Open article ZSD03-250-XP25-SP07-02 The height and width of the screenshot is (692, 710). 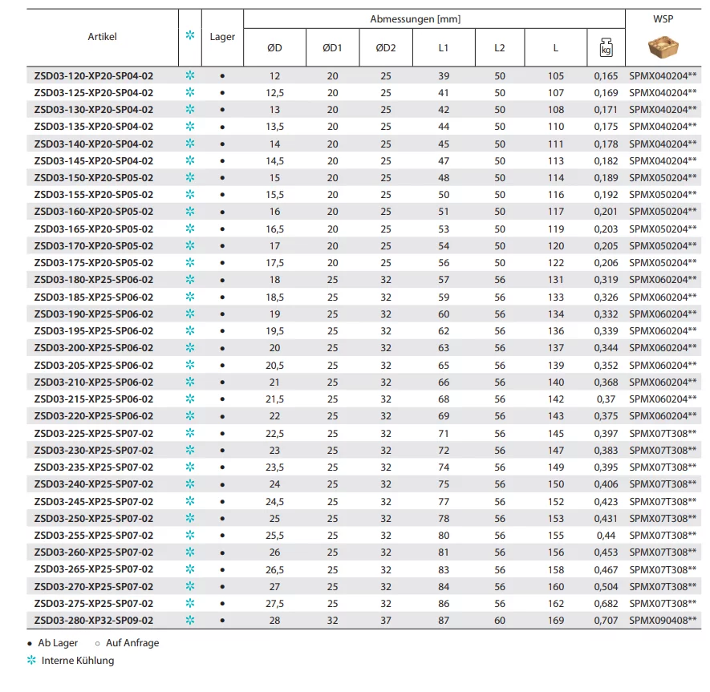point(94,518)
